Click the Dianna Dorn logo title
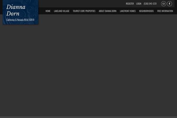The image size is (177, 118). tap(16, 10)
